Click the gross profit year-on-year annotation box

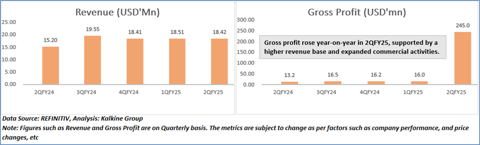coord(352,47)
